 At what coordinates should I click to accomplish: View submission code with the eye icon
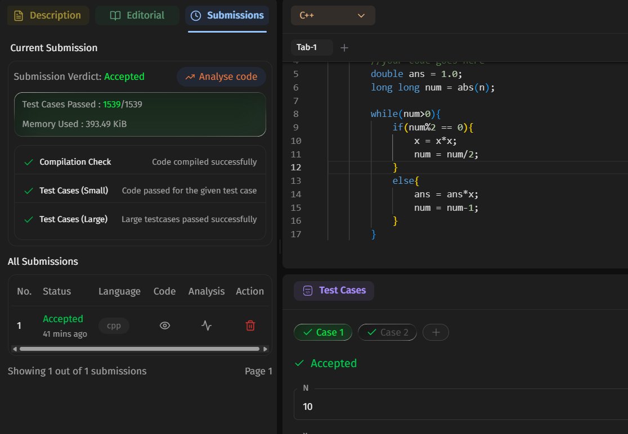click(165, 325)
